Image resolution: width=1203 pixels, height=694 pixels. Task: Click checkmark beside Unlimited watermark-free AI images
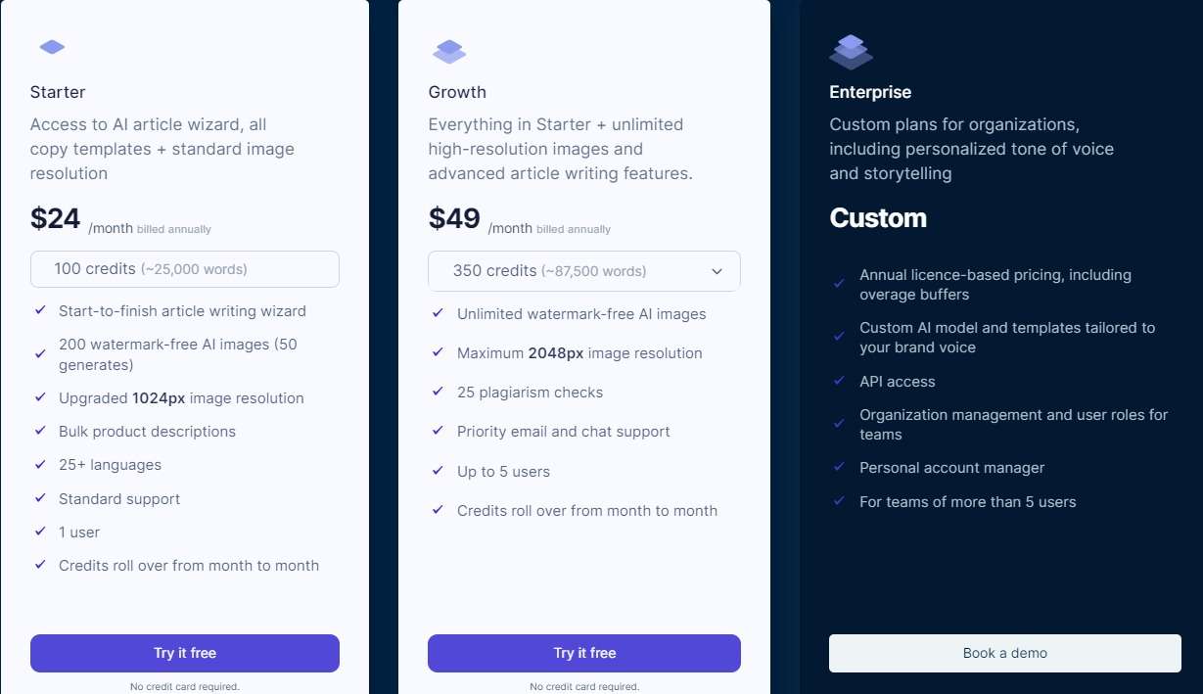(x=439, y=313)
